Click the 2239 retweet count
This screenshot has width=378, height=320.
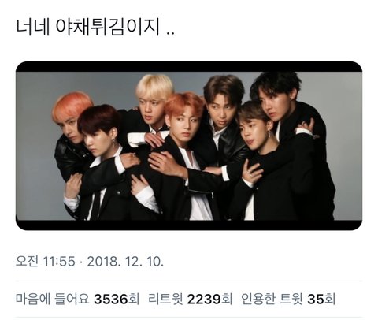click(x=204, y=300)
